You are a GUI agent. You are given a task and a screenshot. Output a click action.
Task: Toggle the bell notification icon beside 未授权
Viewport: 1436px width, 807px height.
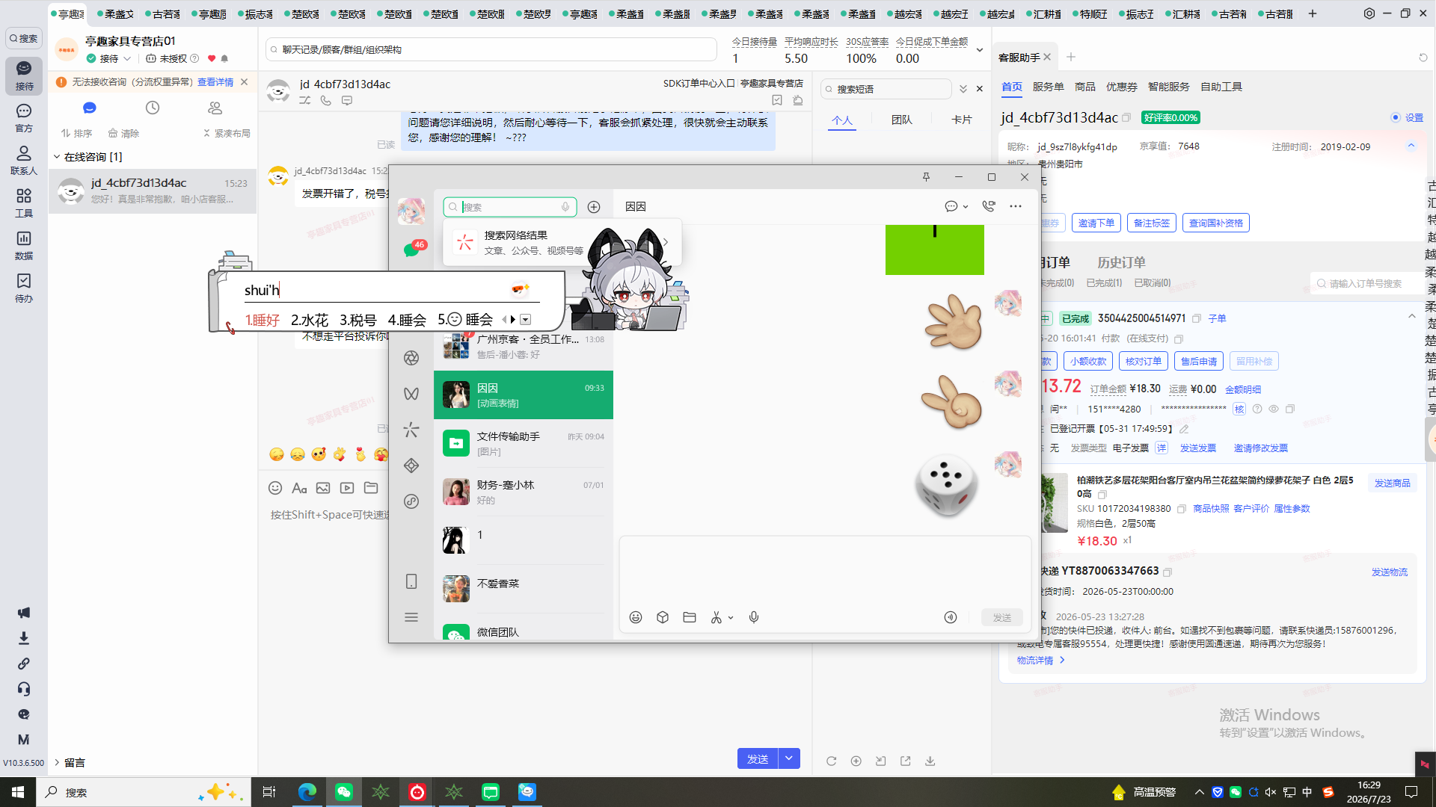pos(224,58)
